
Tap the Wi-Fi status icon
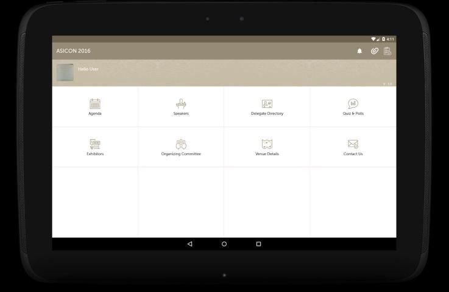point(373,39)
